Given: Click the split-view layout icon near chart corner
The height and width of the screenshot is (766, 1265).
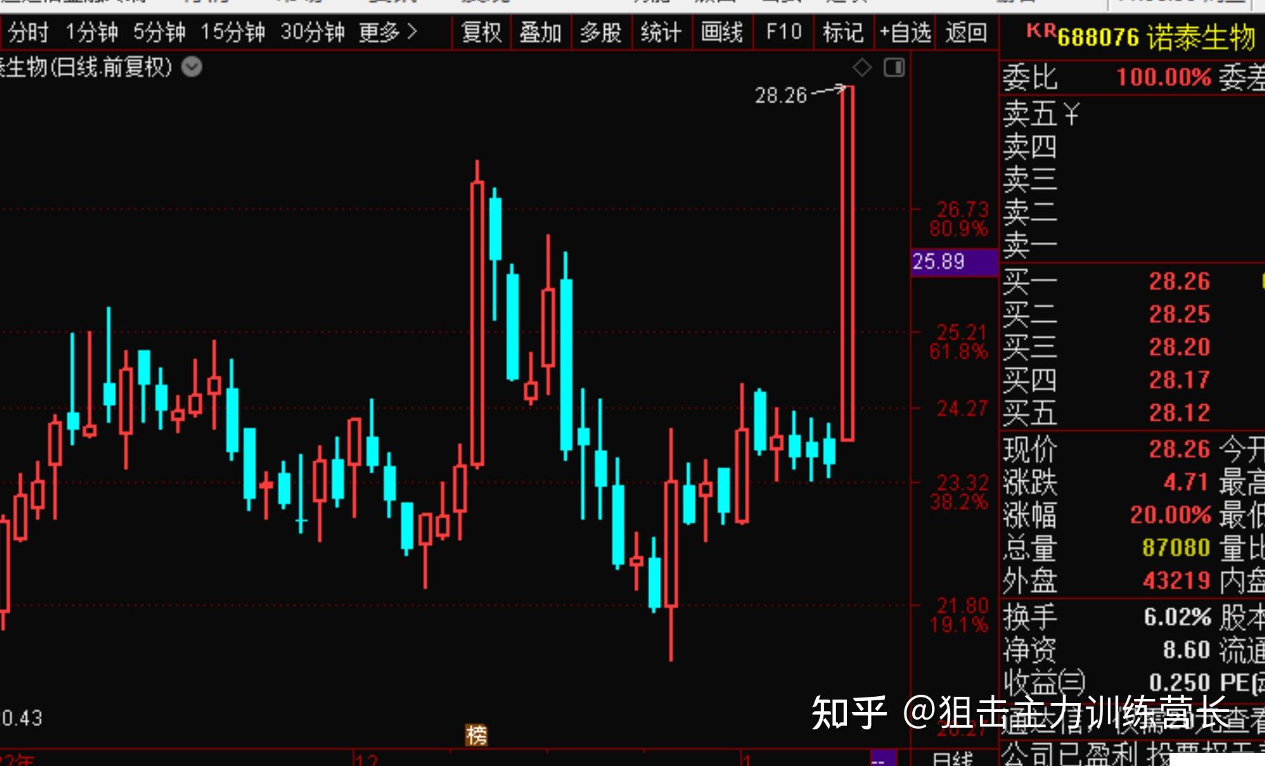Looking at the screenshot, I should tap(894, 67).
